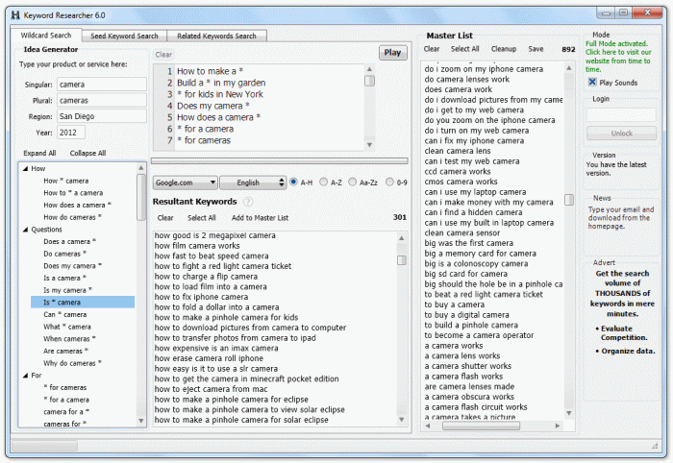This screenshot has height=463, width=673.
Task: Select query line '* for a camera'
Action: click(x=205, y=129)
